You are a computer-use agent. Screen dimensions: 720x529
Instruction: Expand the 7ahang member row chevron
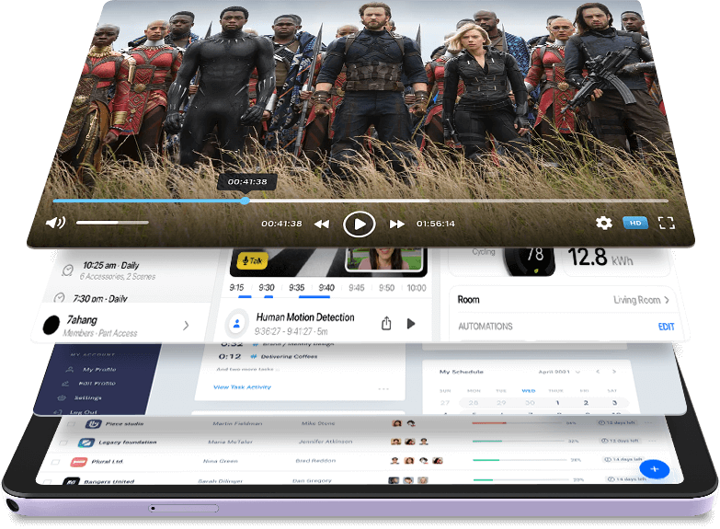tap(186, 326)
